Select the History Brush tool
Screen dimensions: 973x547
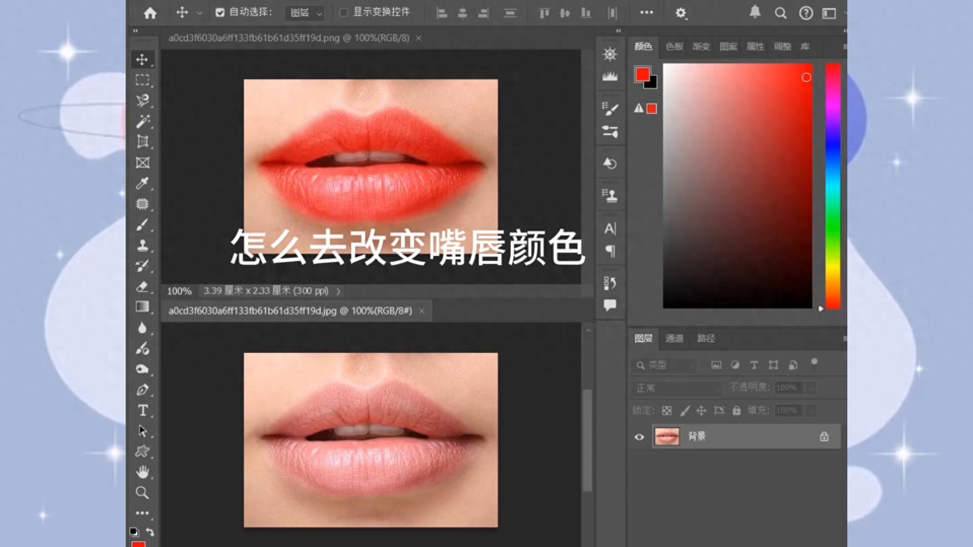[142, 266]
